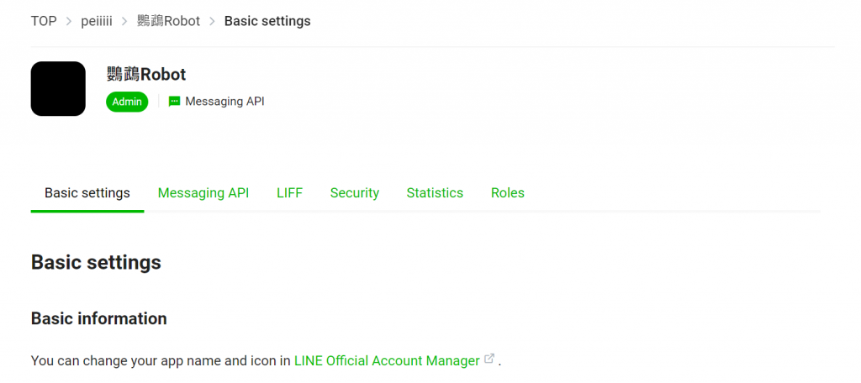Open LINE Official Account Manager link
This screenshot has width=861, height=383.
387,361
